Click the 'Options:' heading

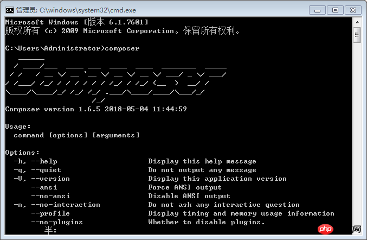tap(22, 153)
